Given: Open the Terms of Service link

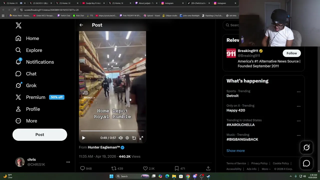Looking at the screenshot, I should coord(236,163).
